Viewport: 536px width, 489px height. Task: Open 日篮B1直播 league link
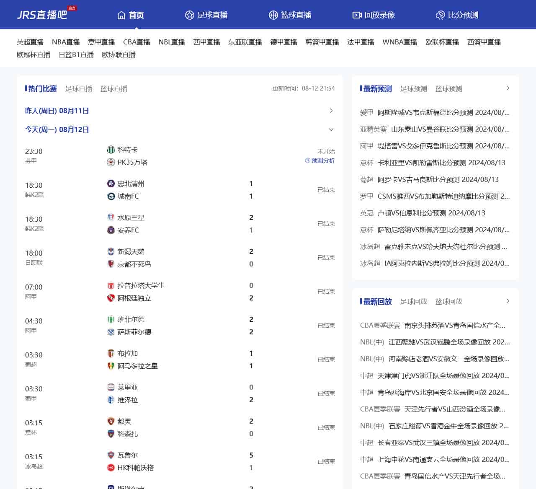[76, 54]
